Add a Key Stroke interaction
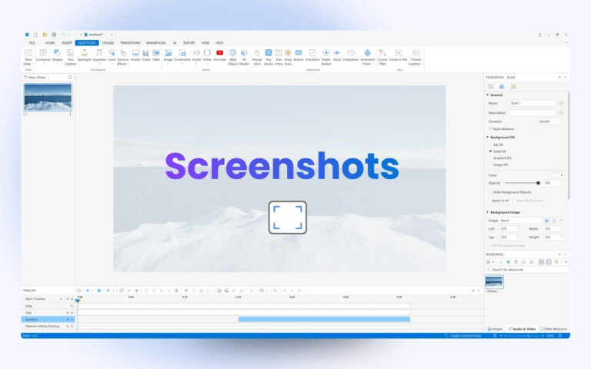Viewport: 591px width, 369px height. [x=269, y=57]
